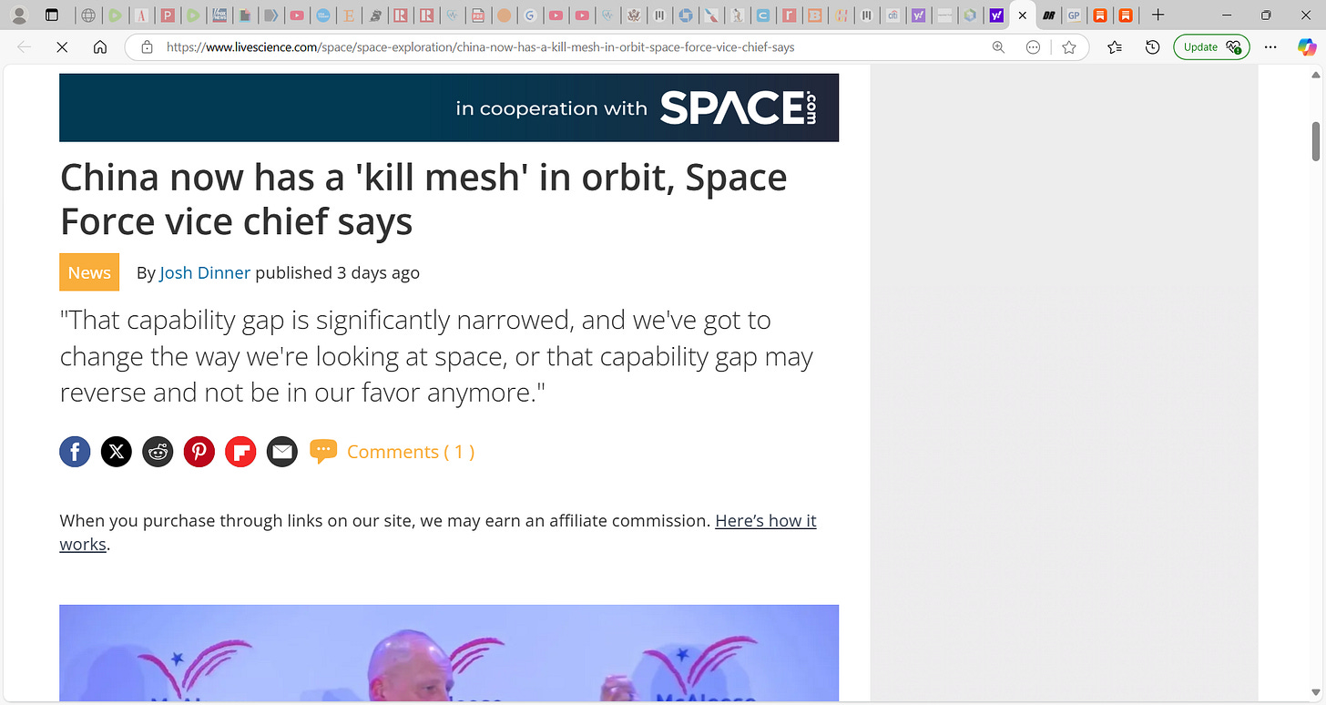Viewport: 1326px width, 705px height.
Task: View site information lock icon
Action: 147,47
